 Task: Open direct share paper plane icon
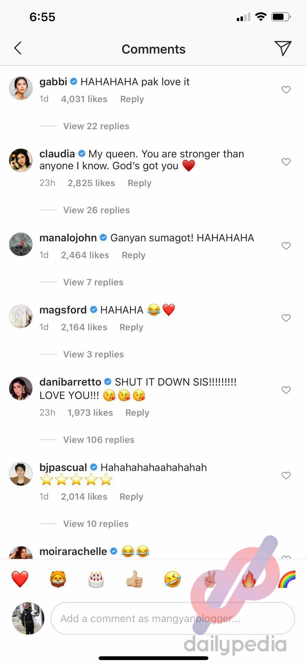283,48
